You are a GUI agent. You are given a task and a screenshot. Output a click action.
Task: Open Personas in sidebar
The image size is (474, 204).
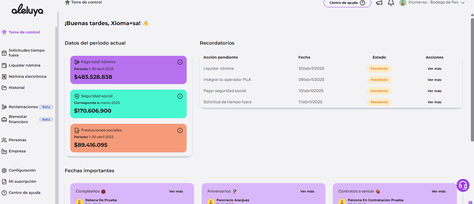coord(17,140)
